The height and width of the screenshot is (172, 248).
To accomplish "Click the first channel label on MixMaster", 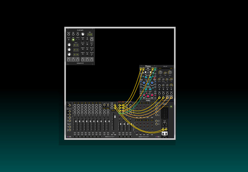I will [75, 103].
